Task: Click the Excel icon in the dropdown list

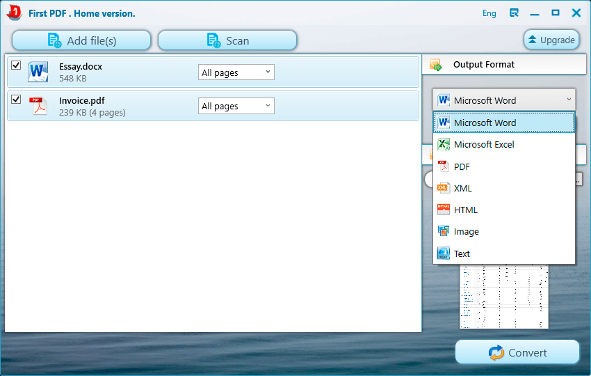Action: 444,144
